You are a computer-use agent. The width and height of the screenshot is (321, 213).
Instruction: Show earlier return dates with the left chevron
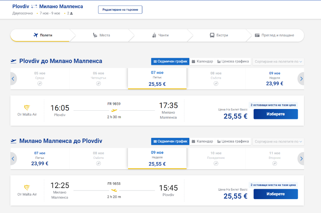(13, 159)
